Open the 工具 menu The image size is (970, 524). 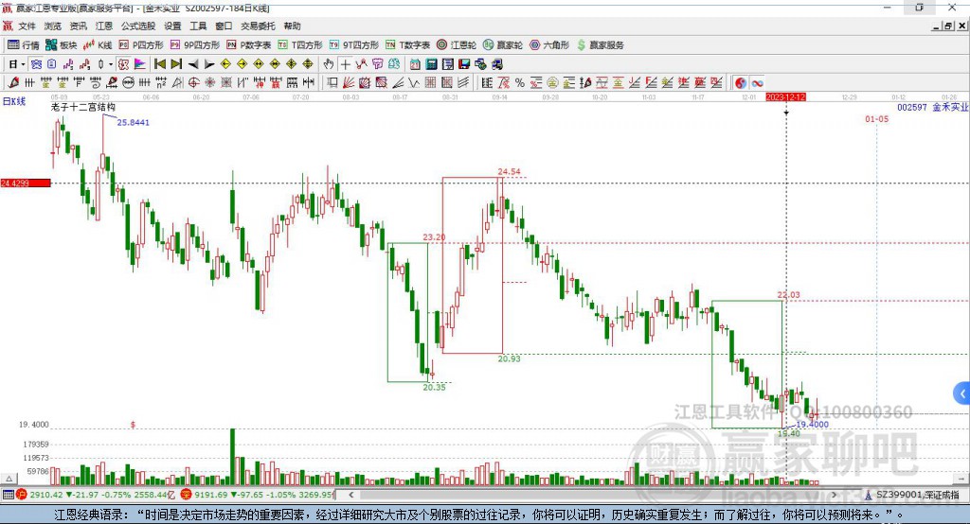(x=198, y=26)
